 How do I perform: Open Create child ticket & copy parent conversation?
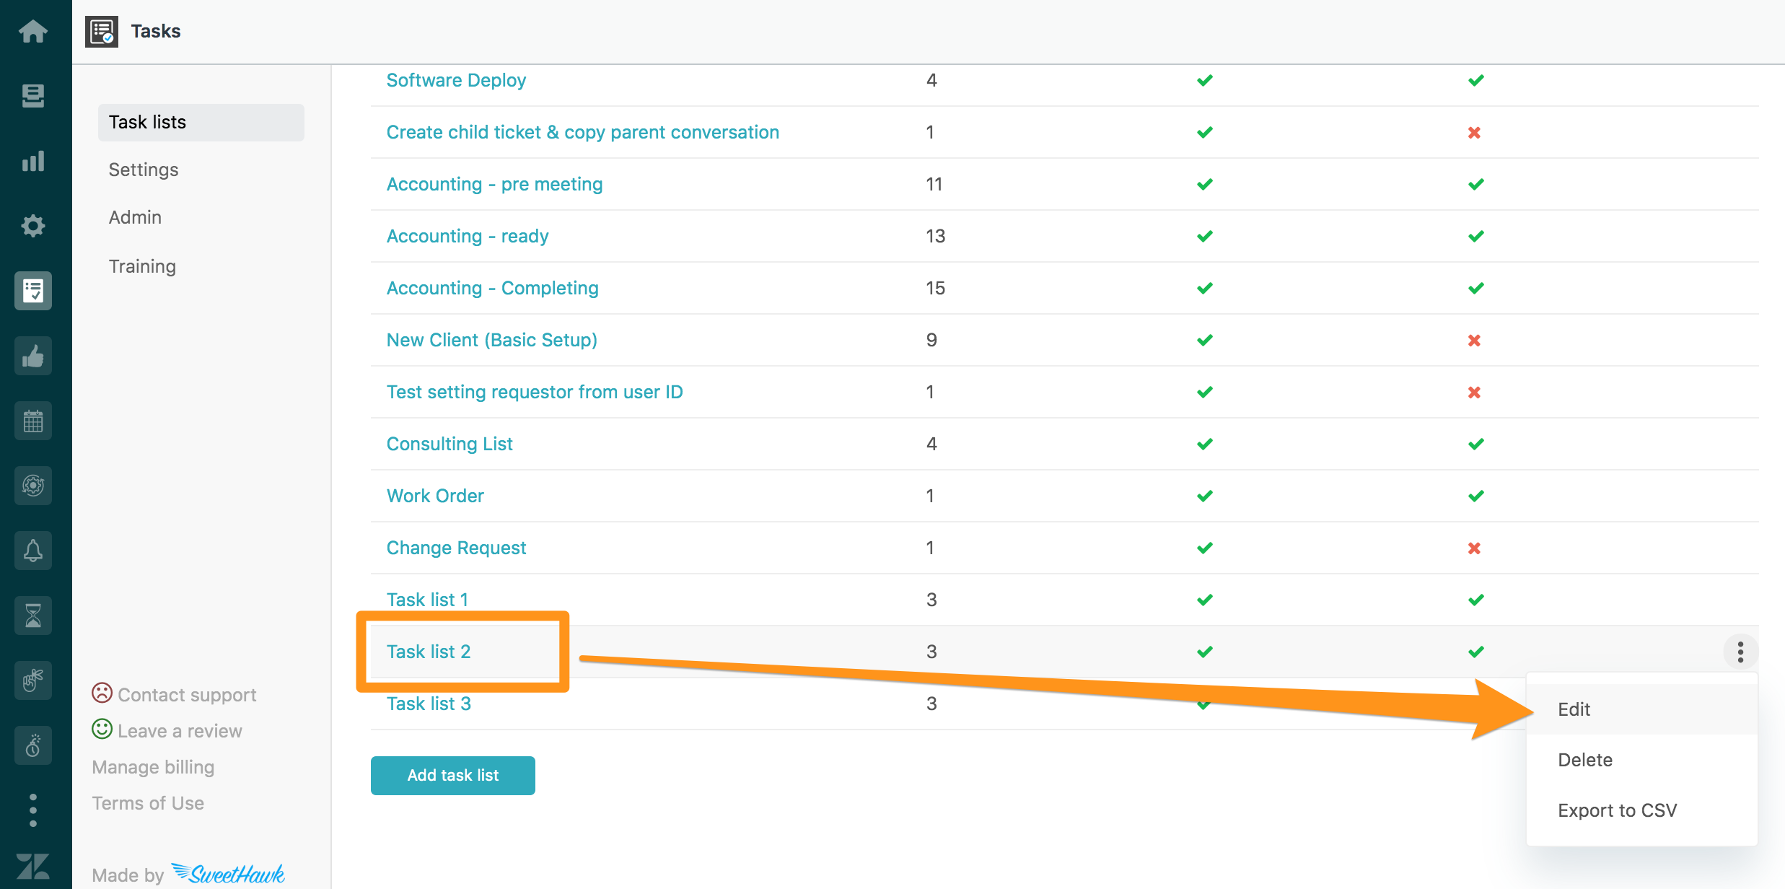[583, 132]
